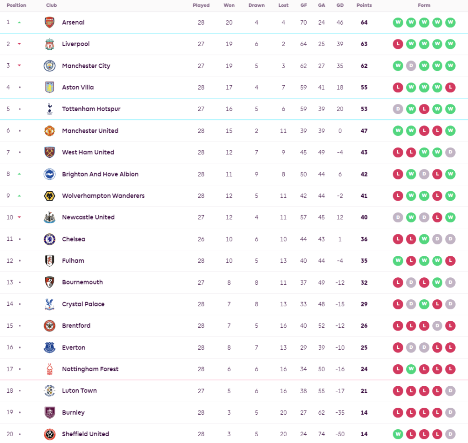
Task: Open the Manchester United club link
Action: tap(90, 131)
